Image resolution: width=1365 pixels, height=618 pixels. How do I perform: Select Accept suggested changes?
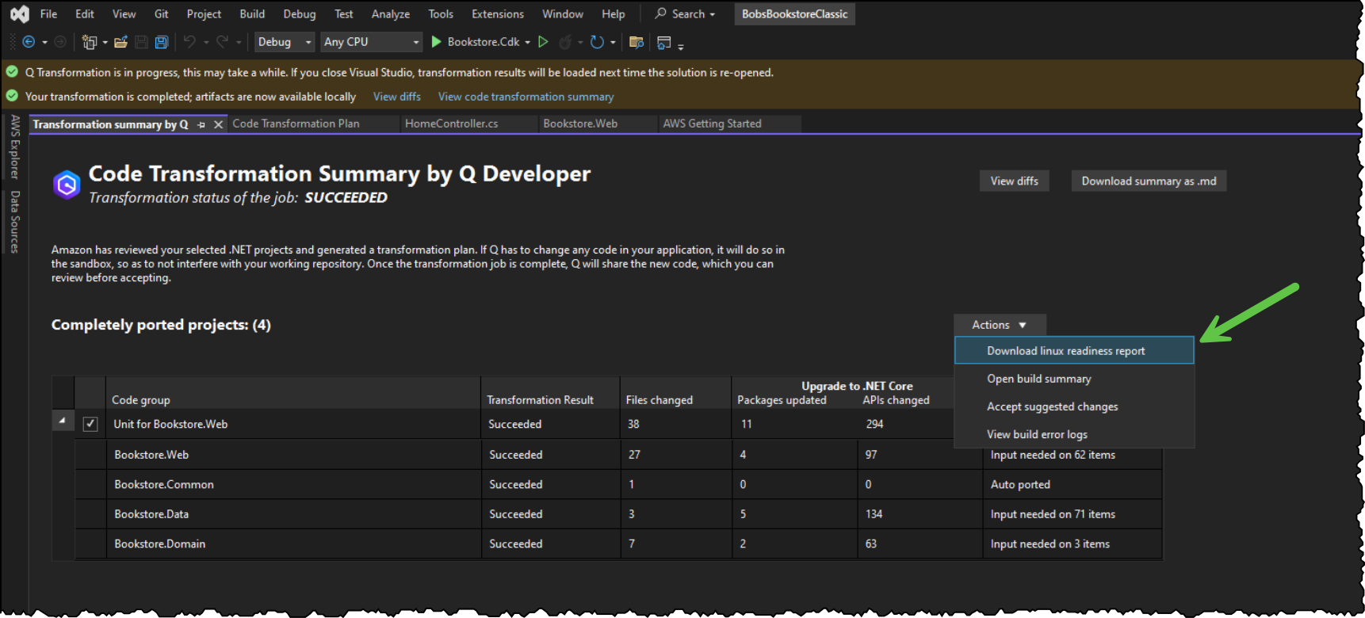[x=1074, y=406]
